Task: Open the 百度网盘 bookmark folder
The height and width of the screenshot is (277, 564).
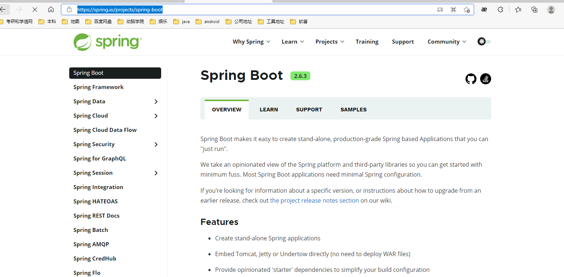Action: (x=99, y=22)
